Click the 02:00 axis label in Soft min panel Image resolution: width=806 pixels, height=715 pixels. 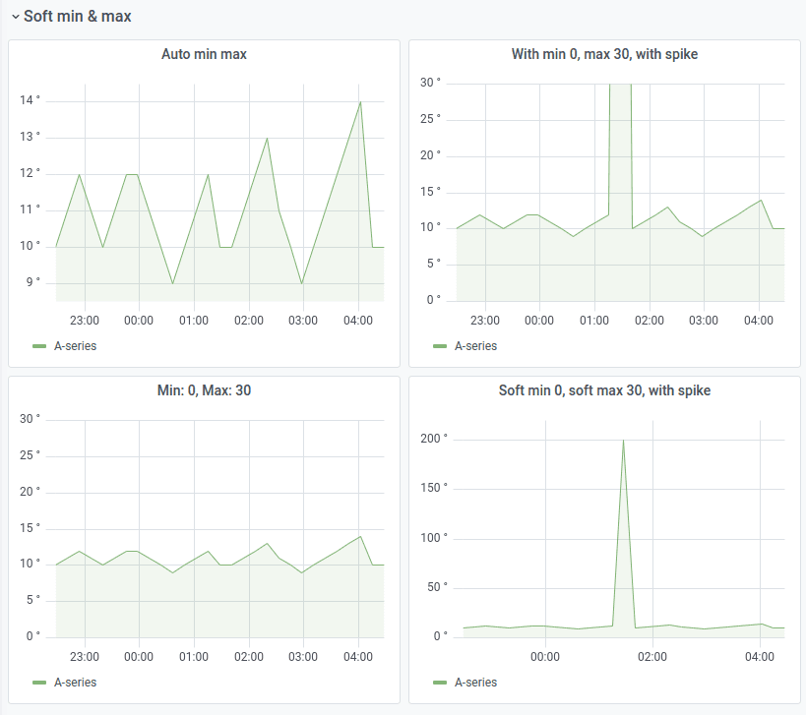pos(652,657)
